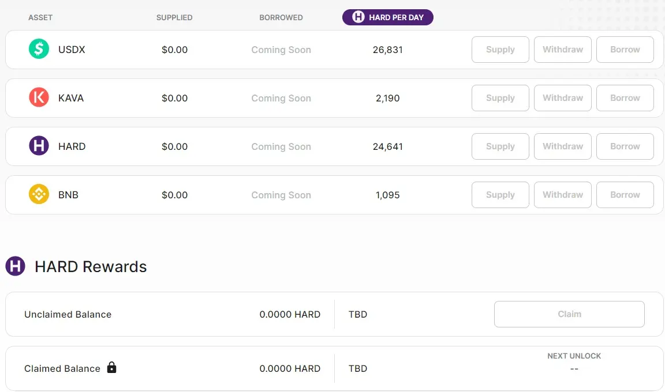Supply USDX
Image resolution: width=665 pixels, height=392 pixels.
(x=500, y=50)
